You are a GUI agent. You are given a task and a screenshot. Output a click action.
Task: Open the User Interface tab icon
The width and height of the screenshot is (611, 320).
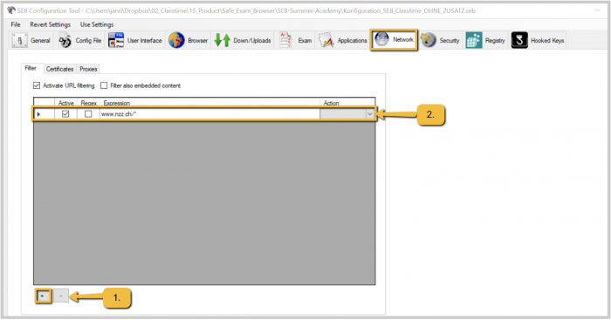click(x=116, y=40)
